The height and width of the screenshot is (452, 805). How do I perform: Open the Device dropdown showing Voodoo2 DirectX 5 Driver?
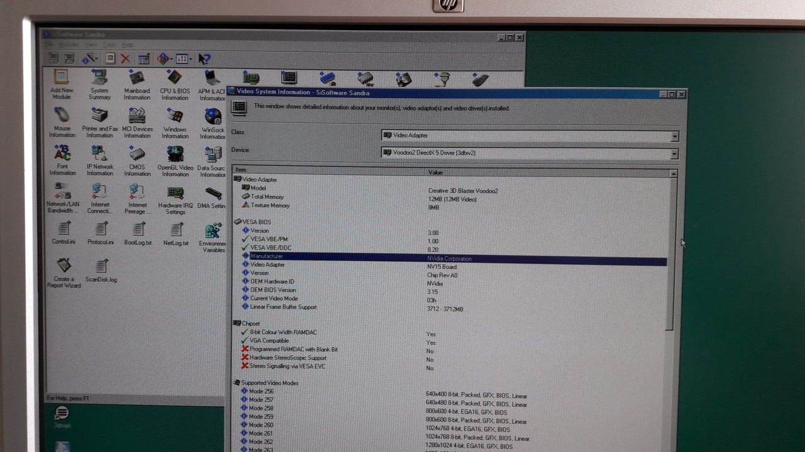tap(530, 153)
